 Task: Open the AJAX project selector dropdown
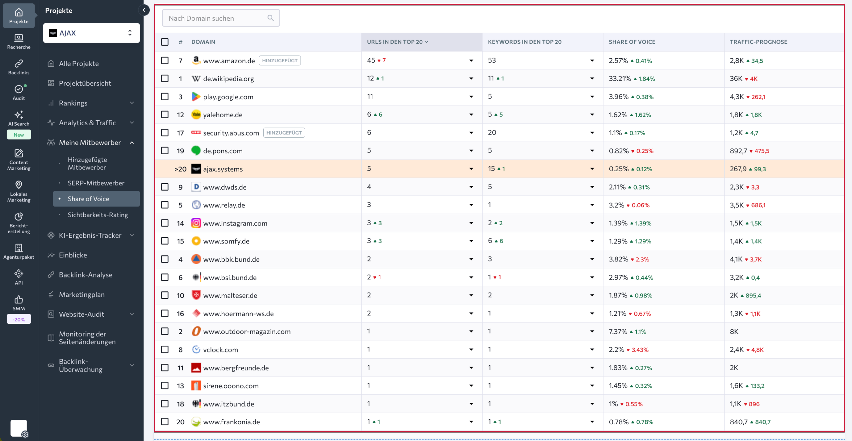coord(91,33)
